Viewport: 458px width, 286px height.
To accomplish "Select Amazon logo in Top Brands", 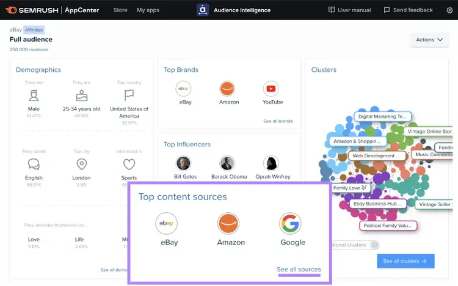I will pyautogui.click(x=227, y=88).
